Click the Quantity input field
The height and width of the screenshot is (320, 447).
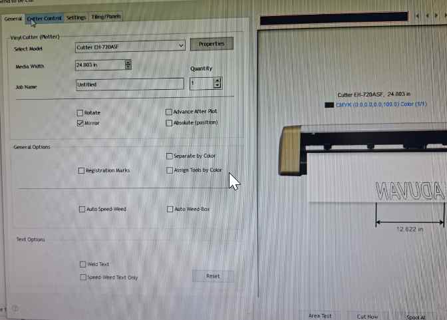pyautogui.click(x=202, y=83)
